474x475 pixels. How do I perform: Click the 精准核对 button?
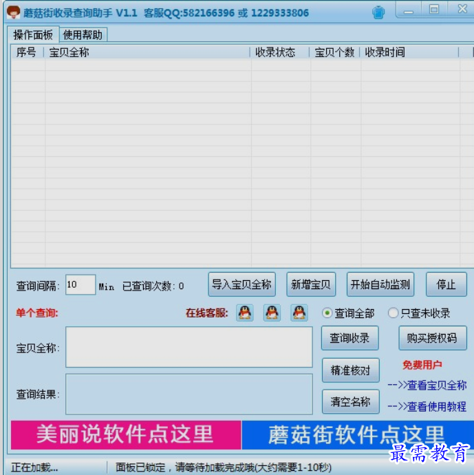(350, 370)
